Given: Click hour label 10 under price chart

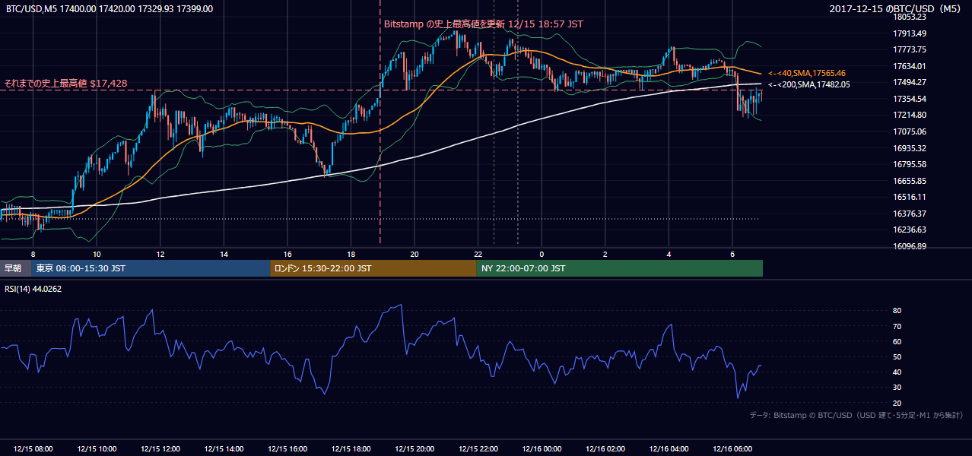Looking at the screenshot, I should coord(97,253).
